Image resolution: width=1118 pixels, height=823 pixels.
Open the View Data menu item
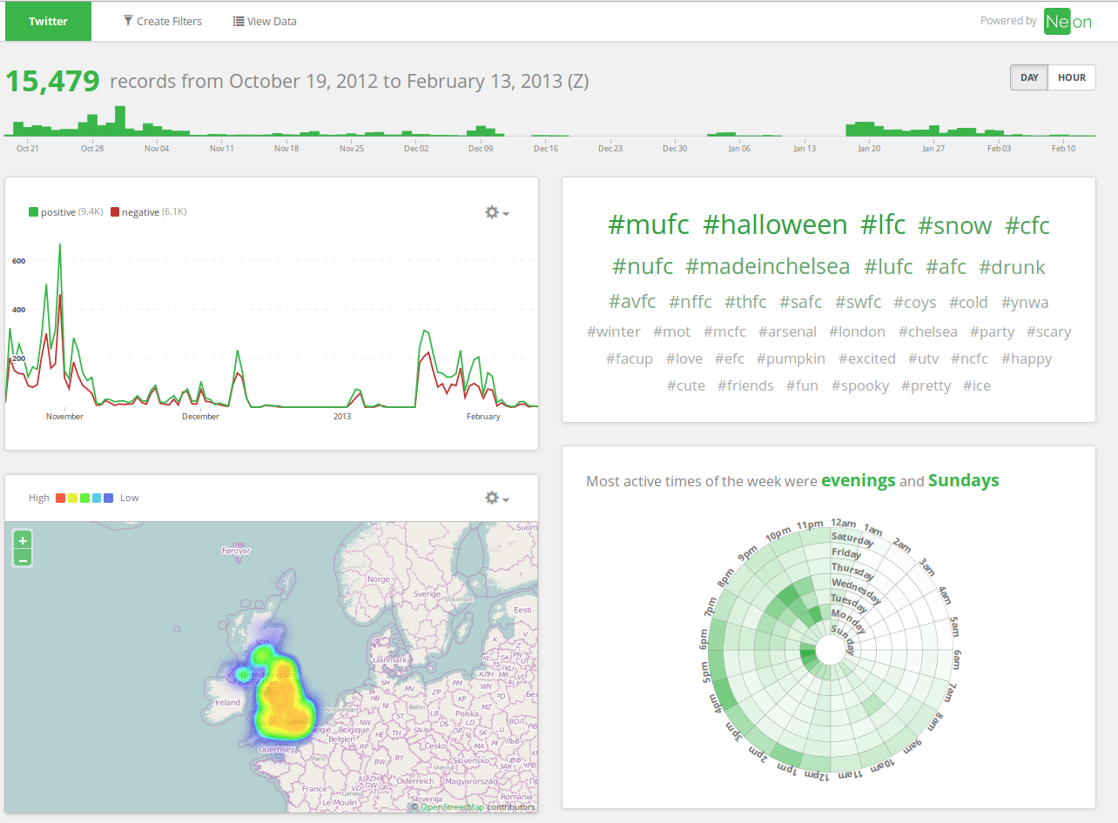pyautogui.click(x=265, y=21)
